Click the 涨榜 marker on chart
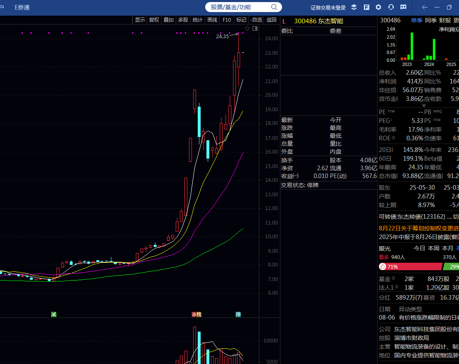This screenshot has height=364, width=459. pos(196,314)
